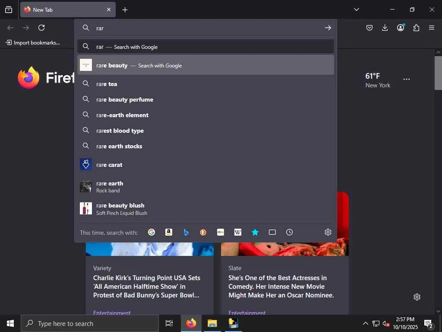Click the page vertical scrollbar thumb
Image resolution: width=442 pixels, height=332 pixels.
(x=438, y=73)
